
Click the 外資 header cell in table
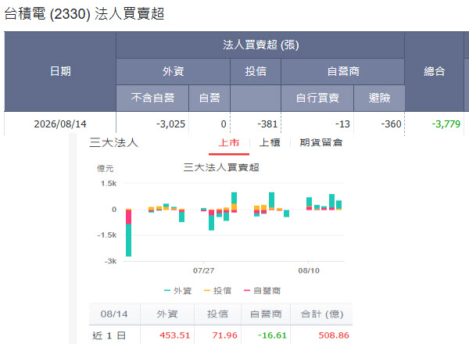pyautogui.click(x=174, y=71)
